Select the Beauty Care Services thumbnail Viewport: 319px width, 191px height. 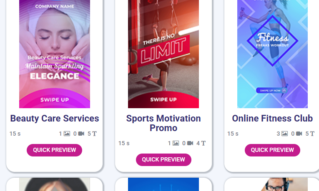[x=55, y=54]
